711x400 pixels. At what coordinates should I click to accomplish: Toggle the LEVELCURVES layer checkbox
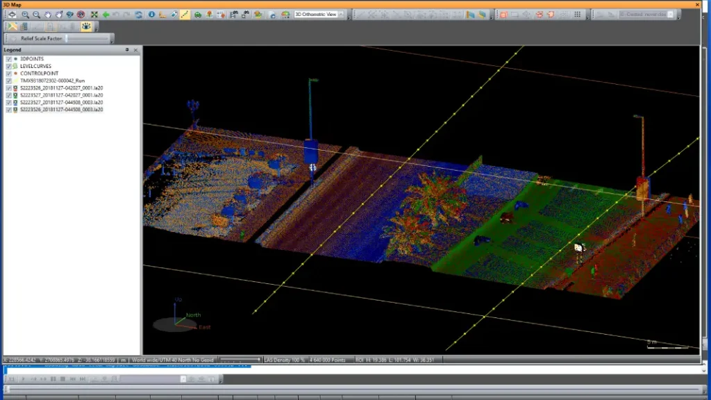point(9,67)
